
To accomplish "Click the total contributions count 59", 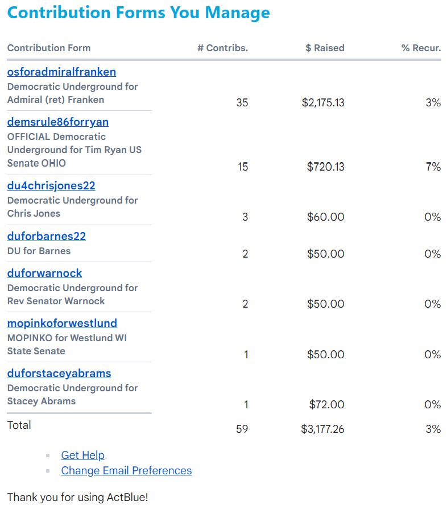I will [242, 429].
